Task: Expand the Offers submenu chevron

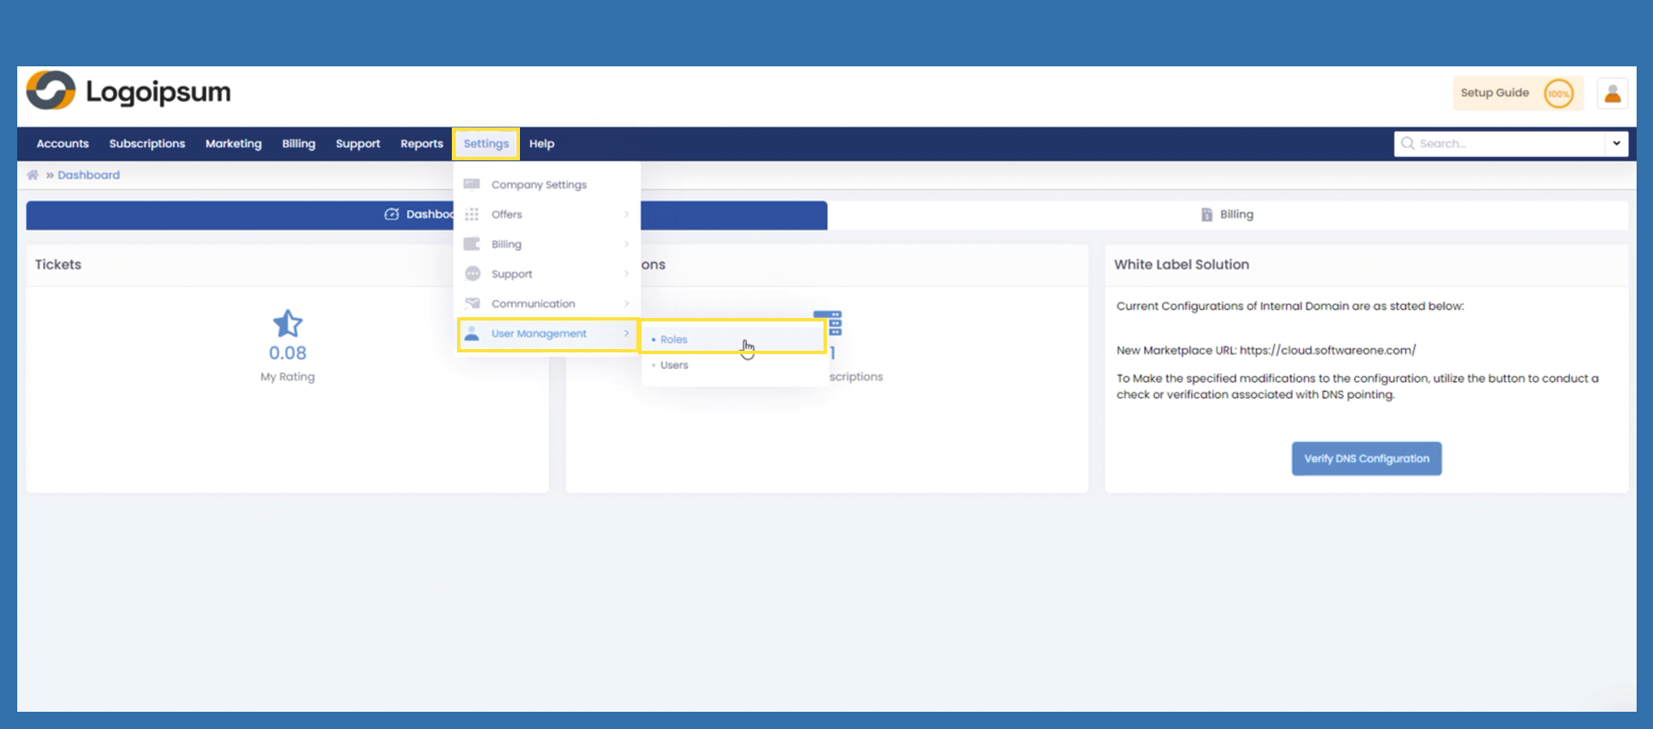Action: point(626,215)
